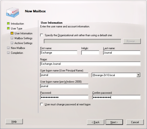Focus the Password field
The image size is (147, 129).
coord(64,97)
